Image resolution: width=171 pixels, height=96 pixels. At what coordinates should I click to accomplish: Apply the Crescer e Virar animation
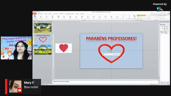(123, 17)
